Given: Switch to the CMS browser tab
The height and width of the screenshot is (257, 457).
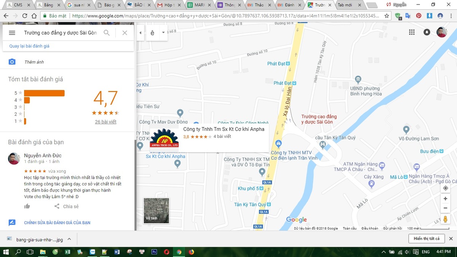Looking at the screenshot, I should pos(19,5).
